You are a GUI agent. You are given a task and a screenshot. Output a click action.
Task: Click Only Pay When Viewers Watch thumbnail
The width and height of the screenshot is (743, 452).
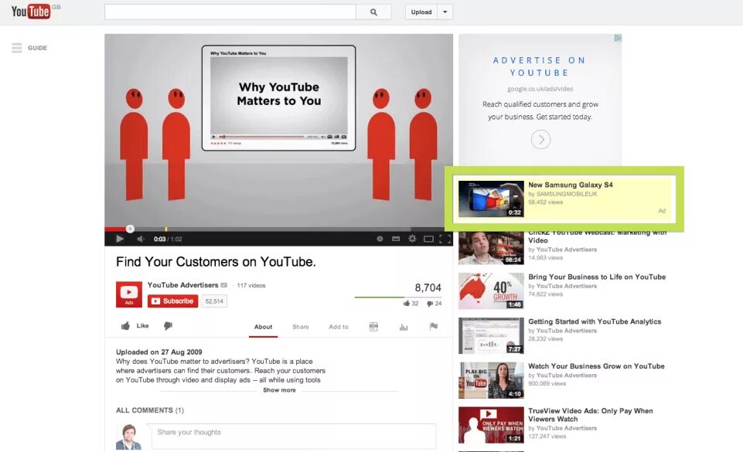pos(491,425)
